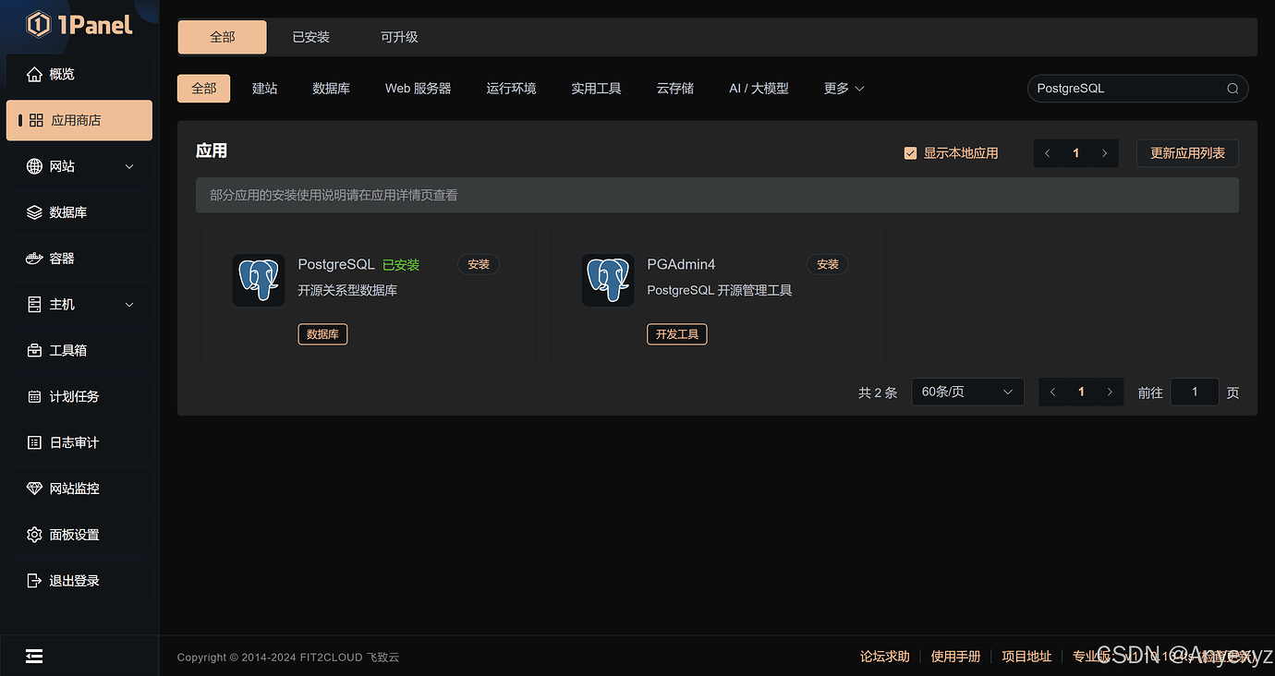Open the 日志审计 log audit icon
1275x676 pixels.
click(34, 443)
